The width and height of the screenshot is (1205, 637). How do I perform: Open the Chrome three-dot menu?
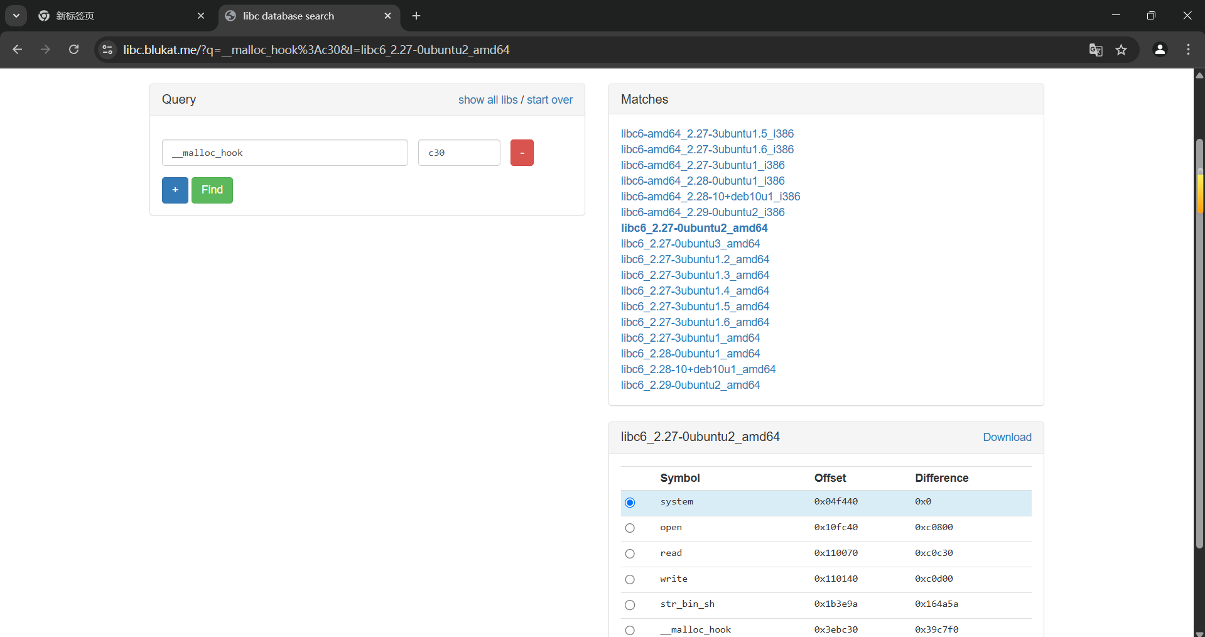(x=1188, y=50)
